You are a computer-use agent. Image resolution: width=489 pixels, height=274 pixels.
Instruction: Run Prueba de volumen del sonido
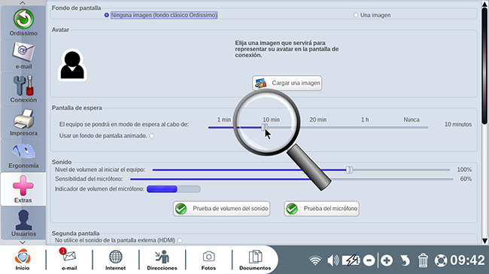[221, 209]
